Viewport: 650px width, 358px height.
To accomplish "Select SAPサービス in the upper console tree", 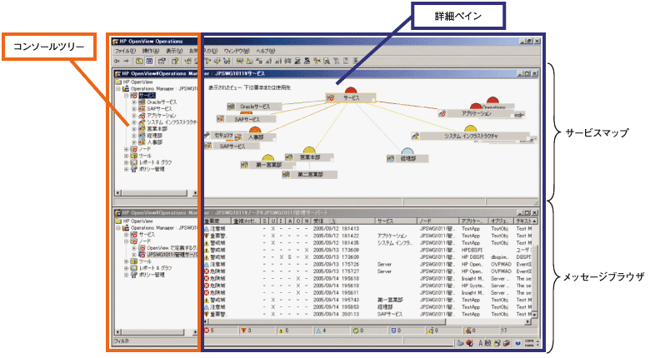I will 160,108.
